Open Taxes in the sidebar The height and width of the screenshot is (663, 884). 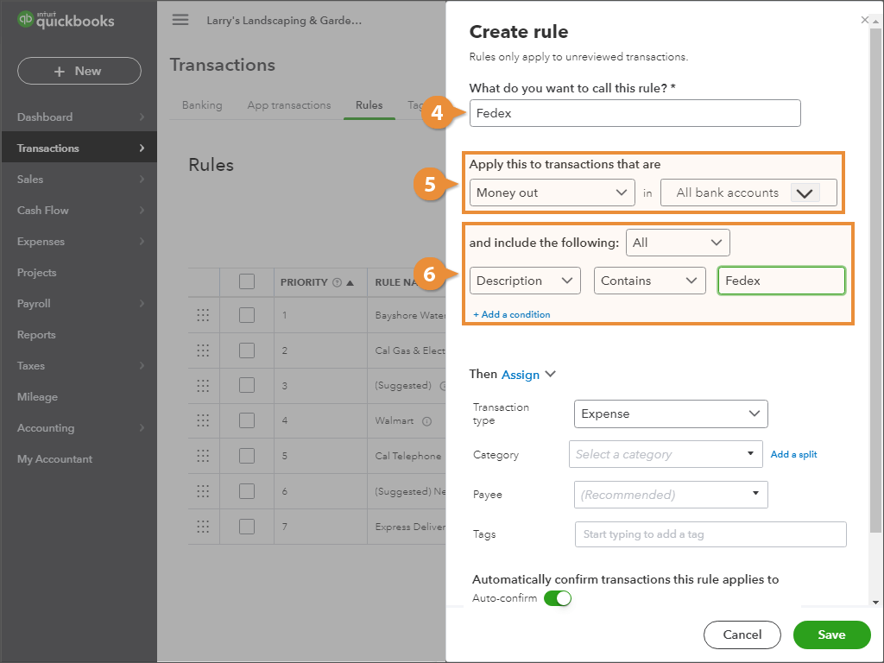[79, 365]
